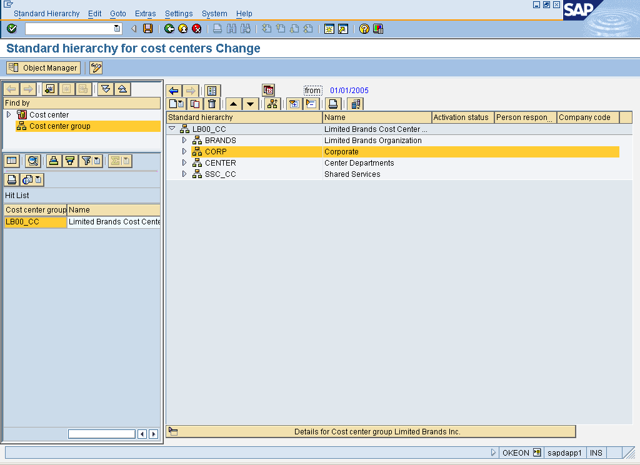640x465 pixels.
Task: Open the Extras menu
Action: point(145,14)
